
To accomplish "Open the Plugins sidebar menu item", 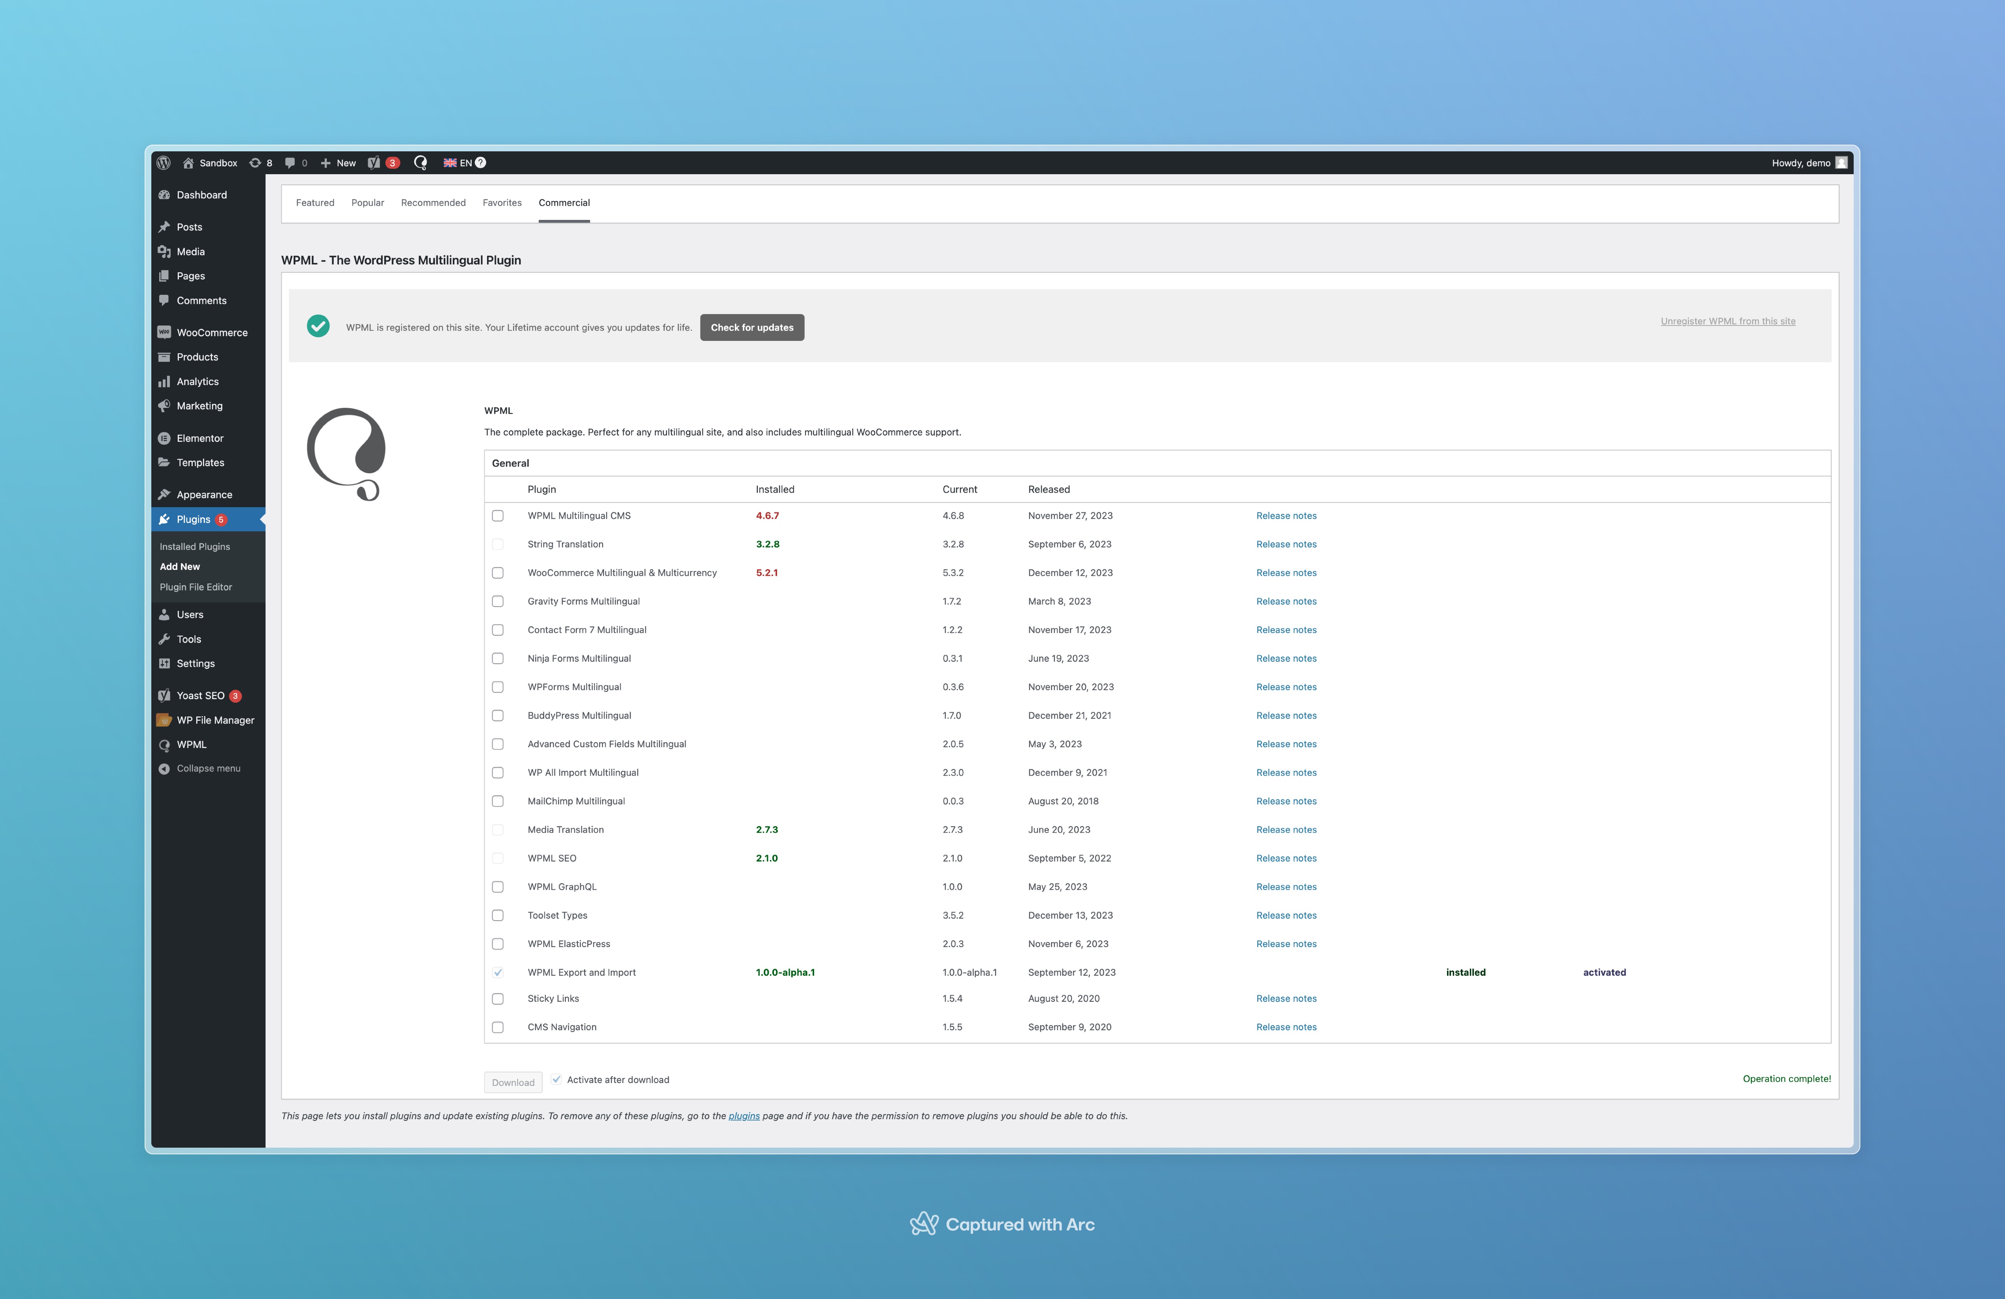I will (208, 520).
